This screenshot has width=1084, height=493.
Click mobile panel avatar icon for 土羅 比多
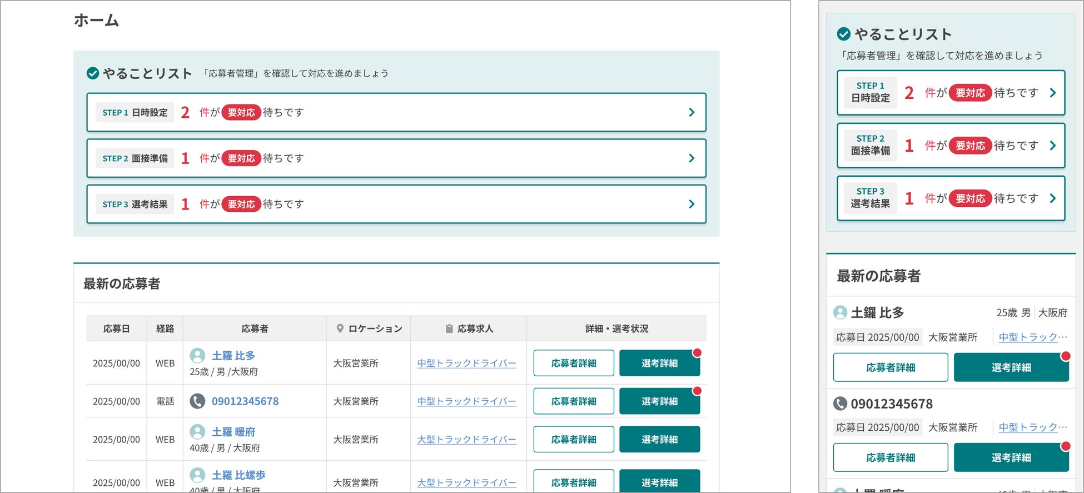tap(840, 312)
